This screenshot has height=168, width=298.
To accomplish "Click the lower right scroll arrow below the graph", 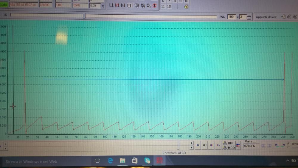I will [192, 147].
